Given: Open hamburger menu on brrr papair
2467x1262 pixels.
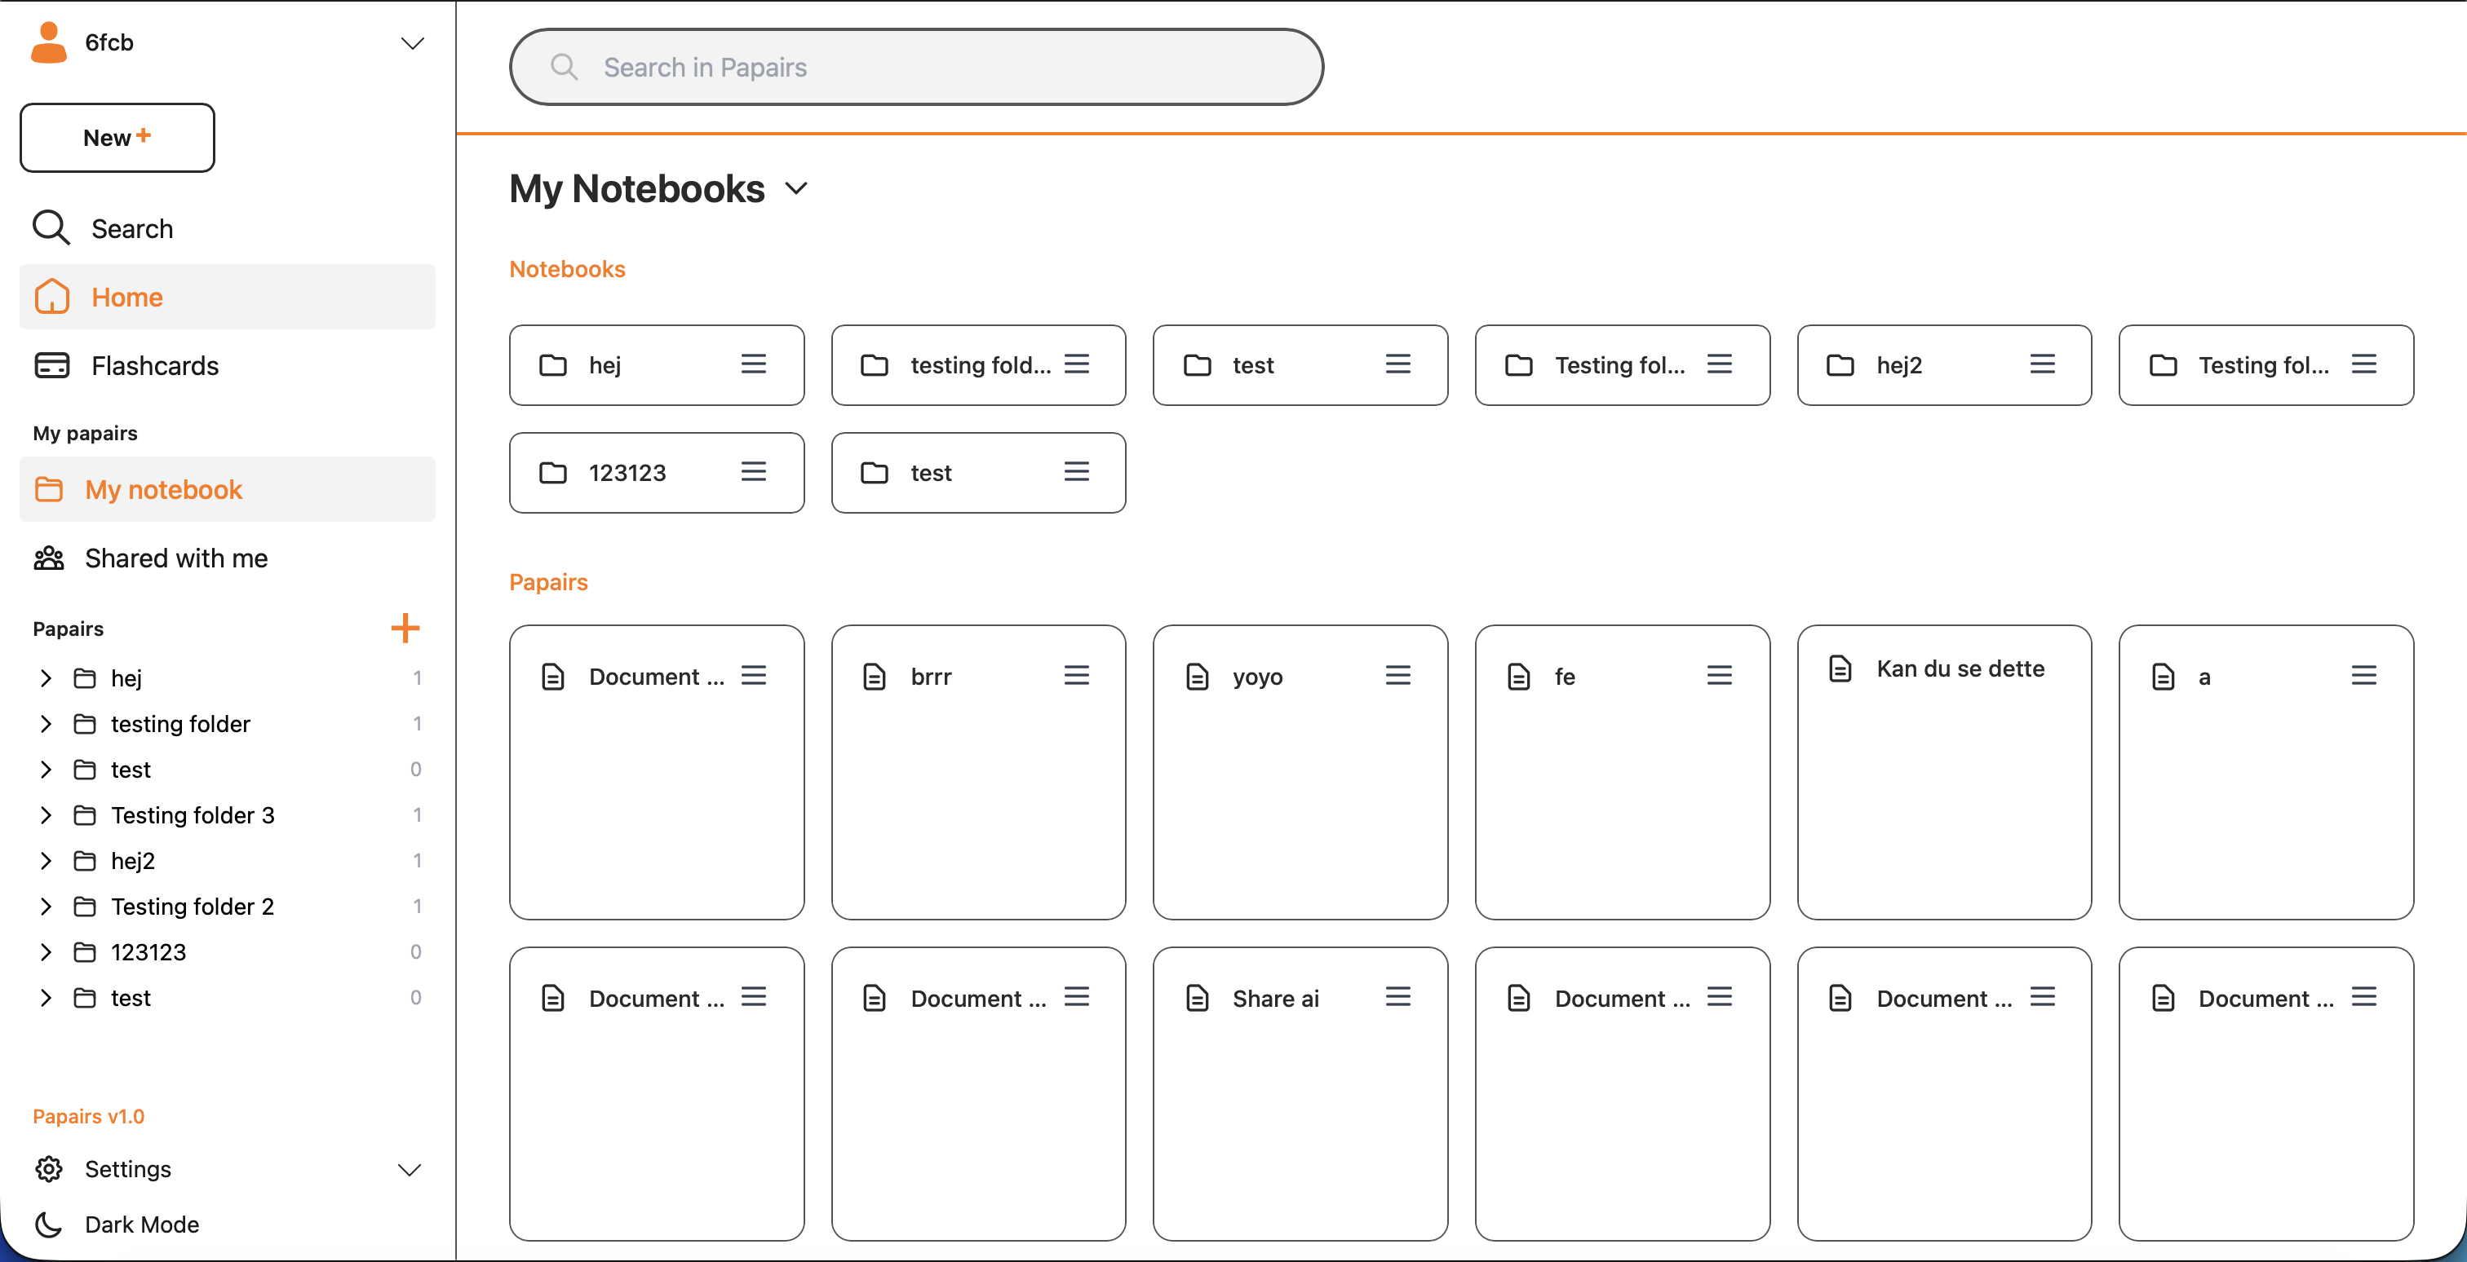Looking at the screenshot, I should [x=1075, y=676].
